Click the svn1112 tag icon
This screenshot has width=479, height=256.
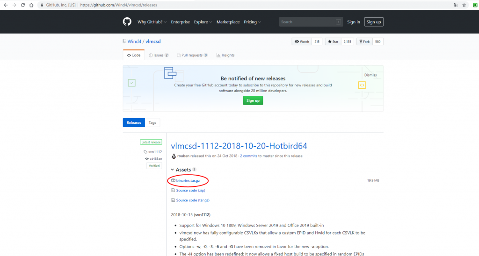pyautogui.click(x=145, y=152)
